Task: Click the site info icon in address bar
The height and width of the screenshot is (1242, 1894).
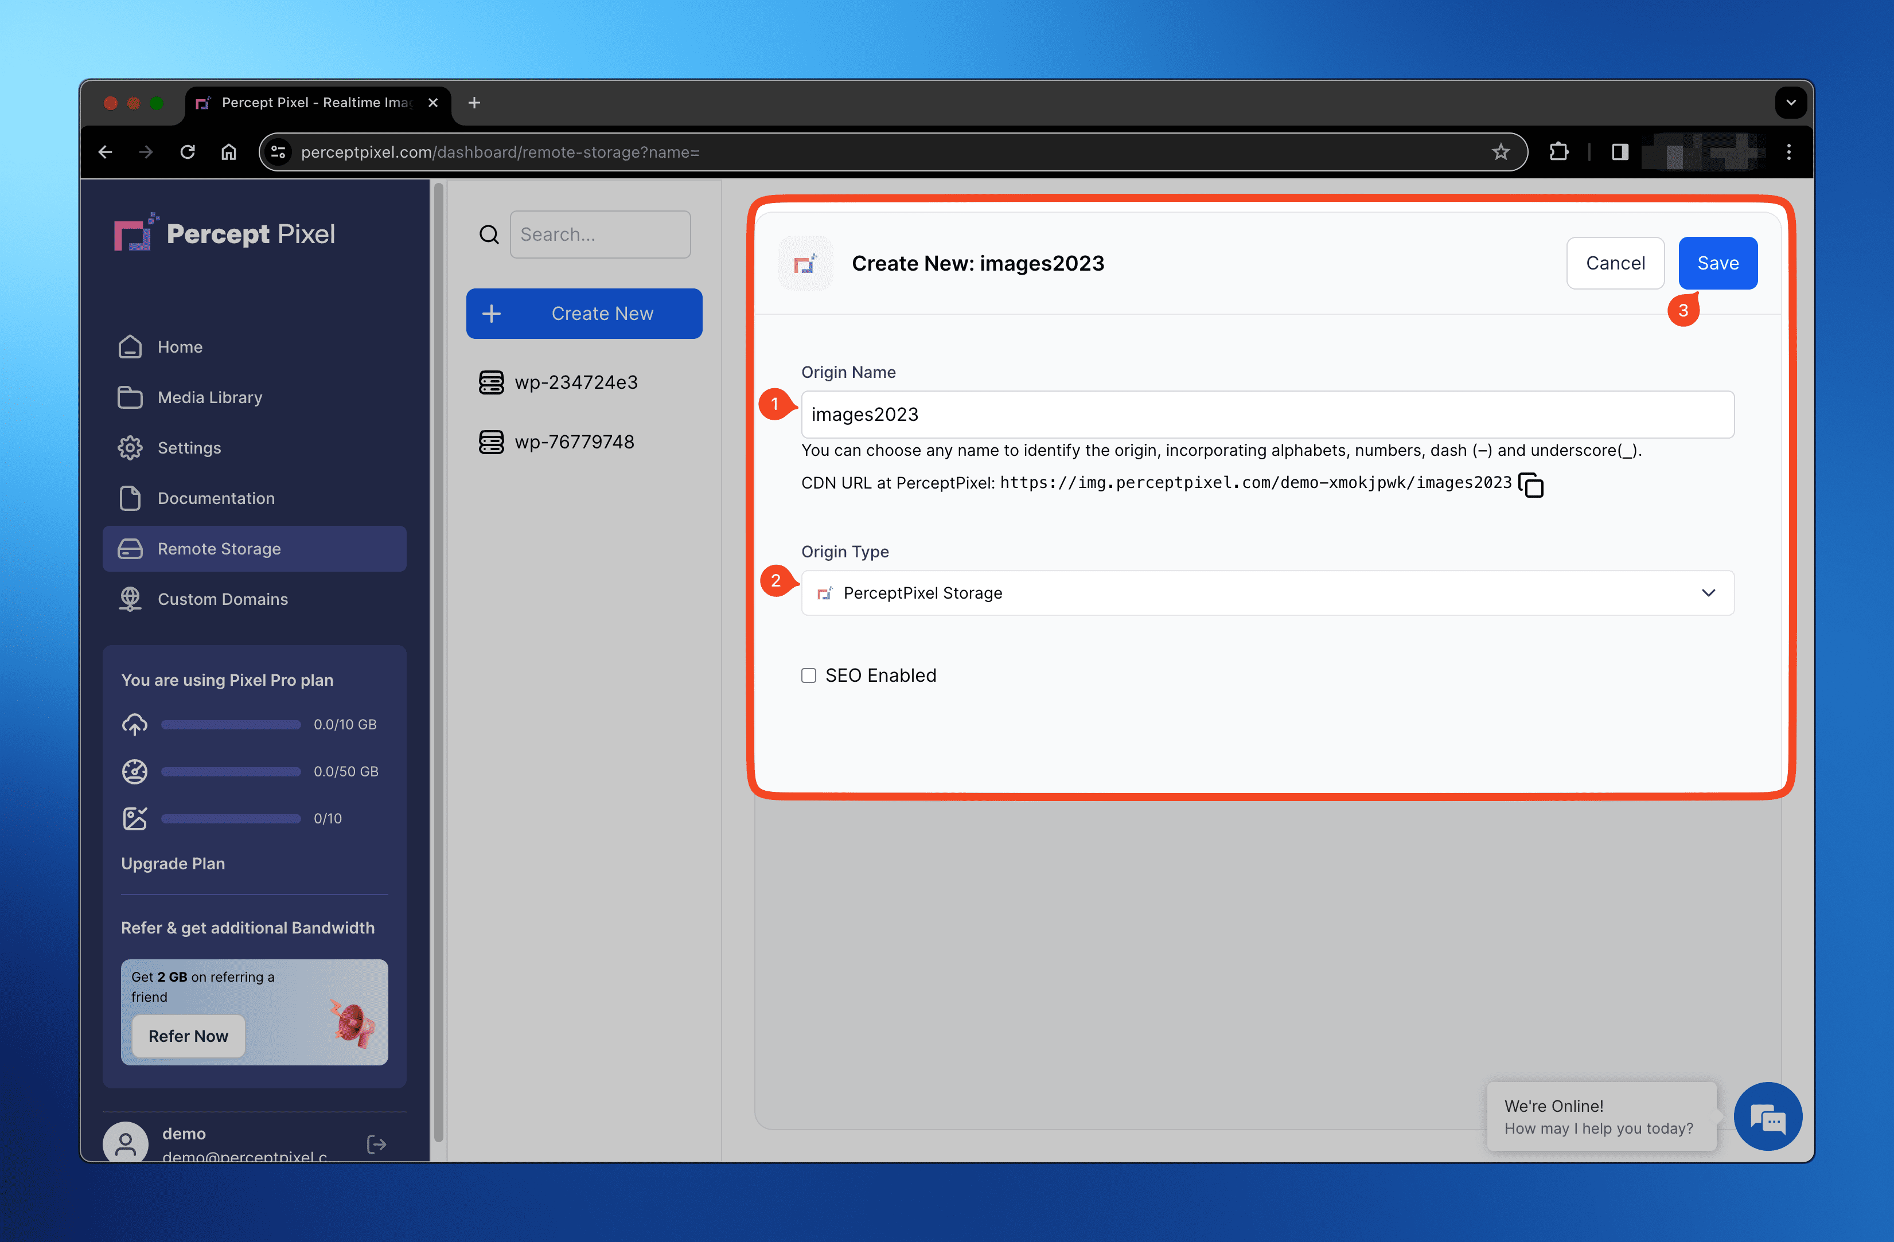Action: point(279,152)
